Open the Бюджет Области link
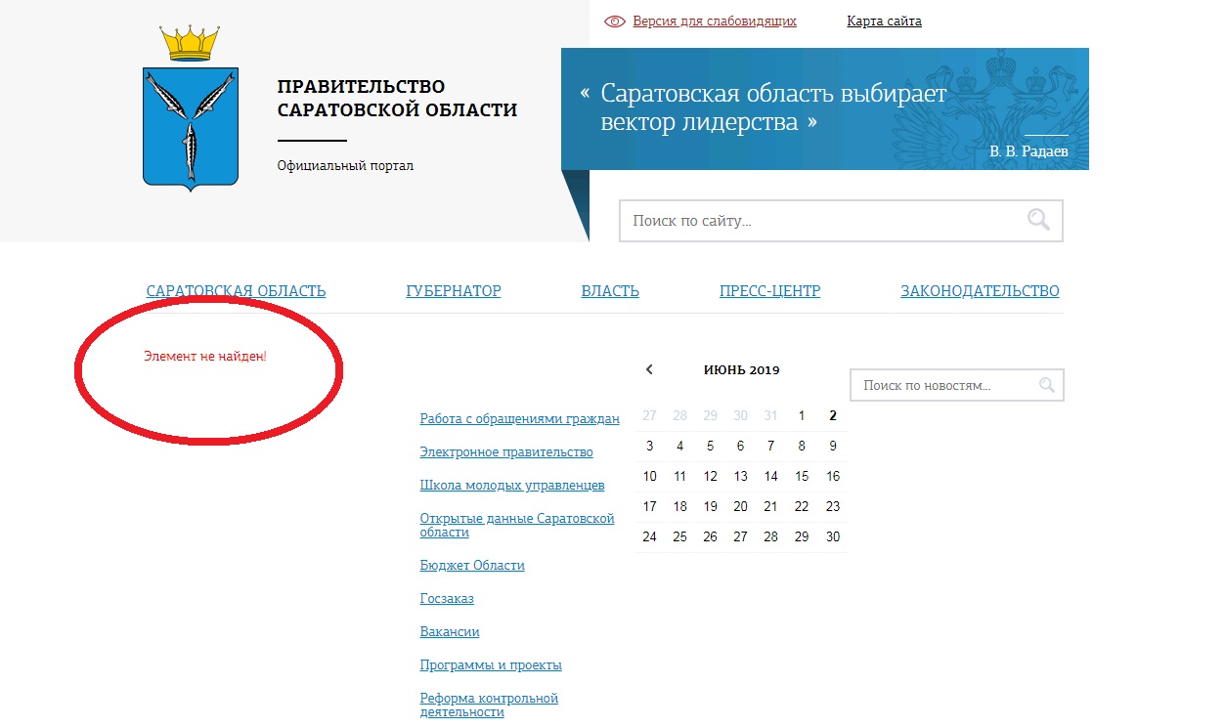Image resolution: width=1225 pixels, height=727 pixels. (472, 566)
